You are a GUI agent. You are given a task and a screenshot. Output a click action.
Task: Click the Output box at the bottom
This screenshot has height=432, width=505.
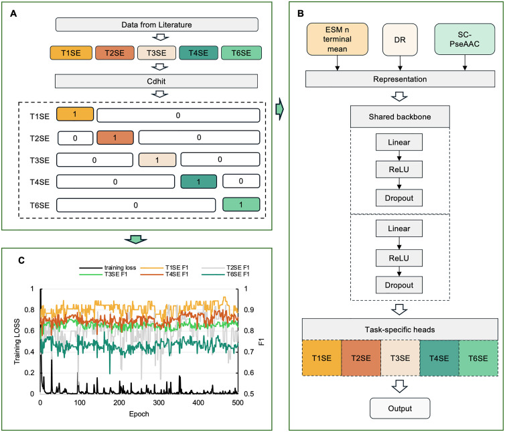[x=400, y=409]
